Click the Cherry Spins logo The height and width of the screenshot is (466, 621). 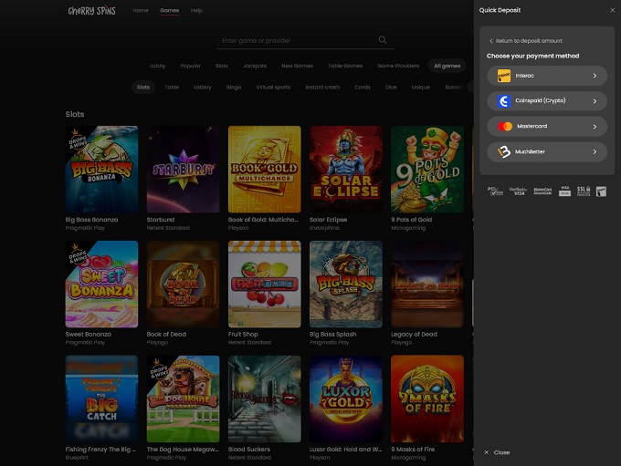pos(91,11)
